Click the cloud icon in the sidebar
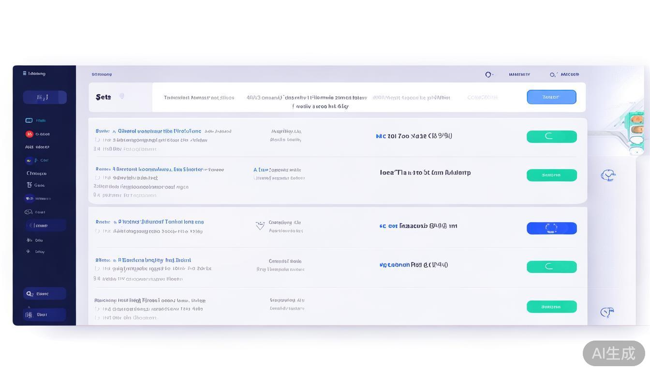The image size is (650, 371). pyautogui.click(x=29, y=212)
